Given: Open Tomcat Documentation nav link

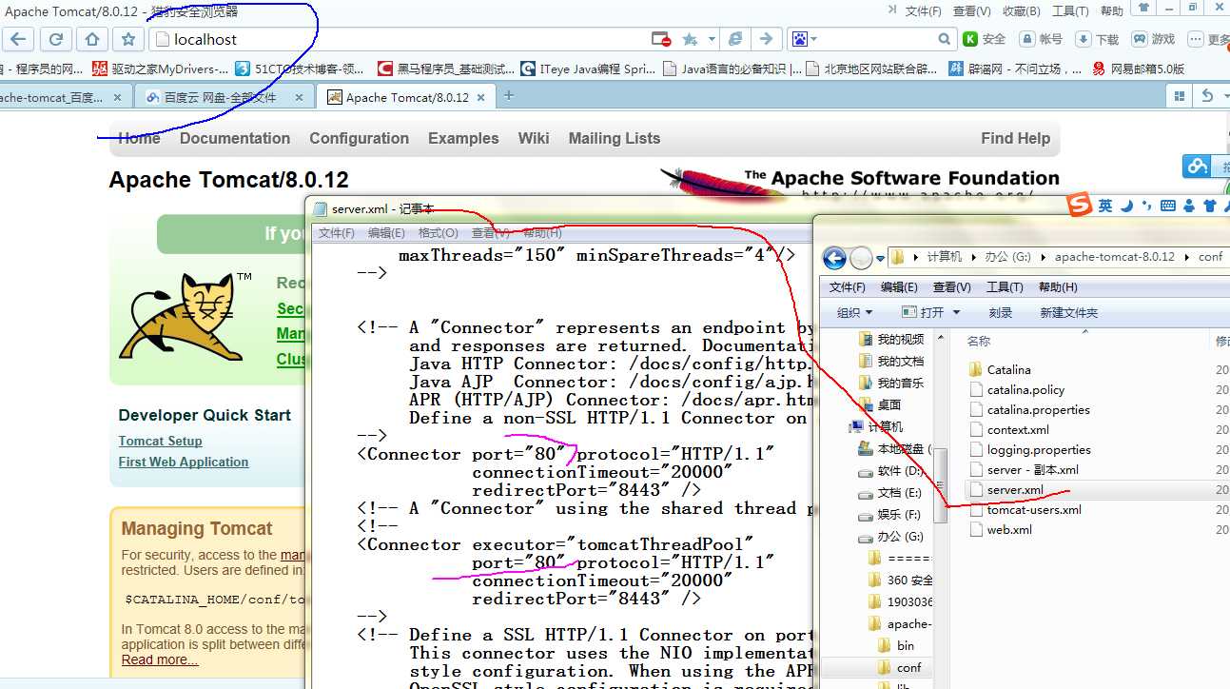Looking at the screenshot, I should 235,138.
